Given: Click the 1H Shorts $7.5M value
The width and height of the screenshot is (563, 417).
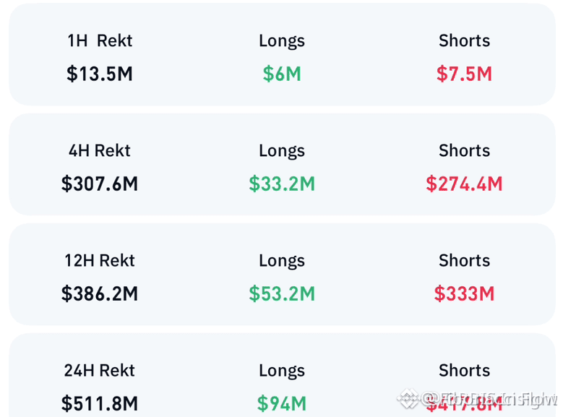Looking at the screenshot, I should tap(464, 74).
